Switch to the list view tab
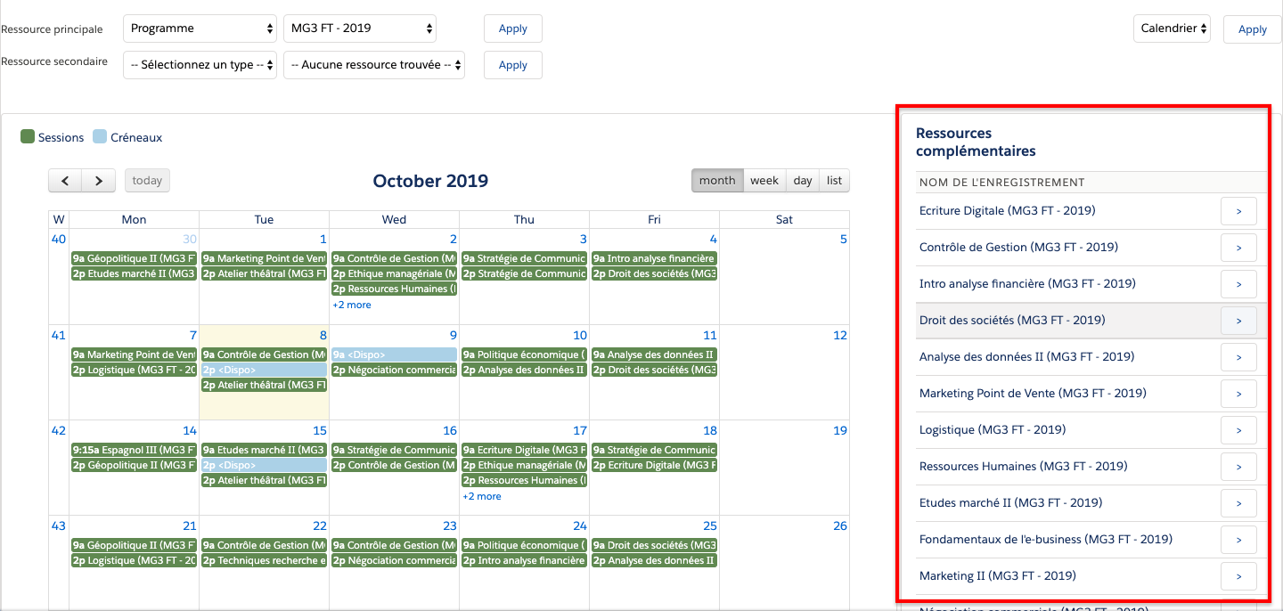The image size is (1283, 611). pos(834,181)
